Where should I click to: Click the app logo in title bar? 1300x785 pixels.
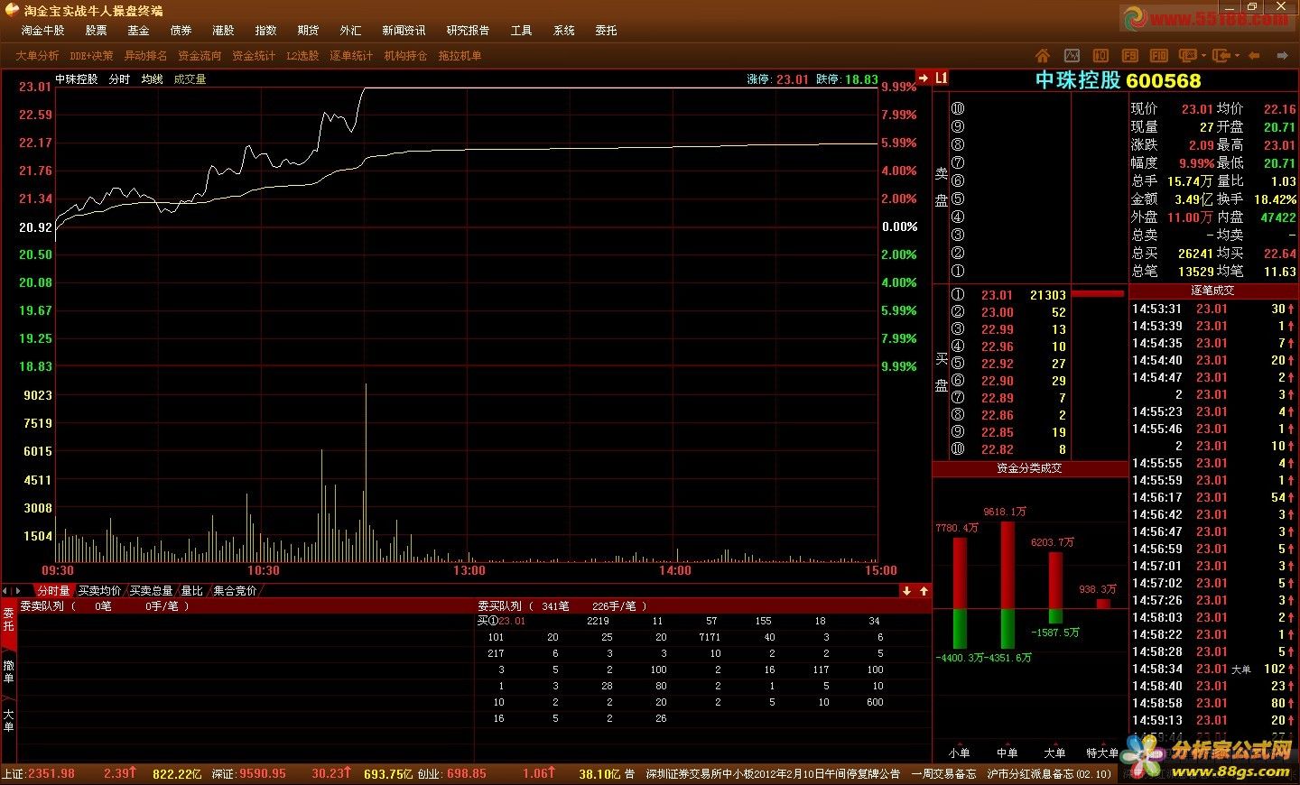[12, 10]
